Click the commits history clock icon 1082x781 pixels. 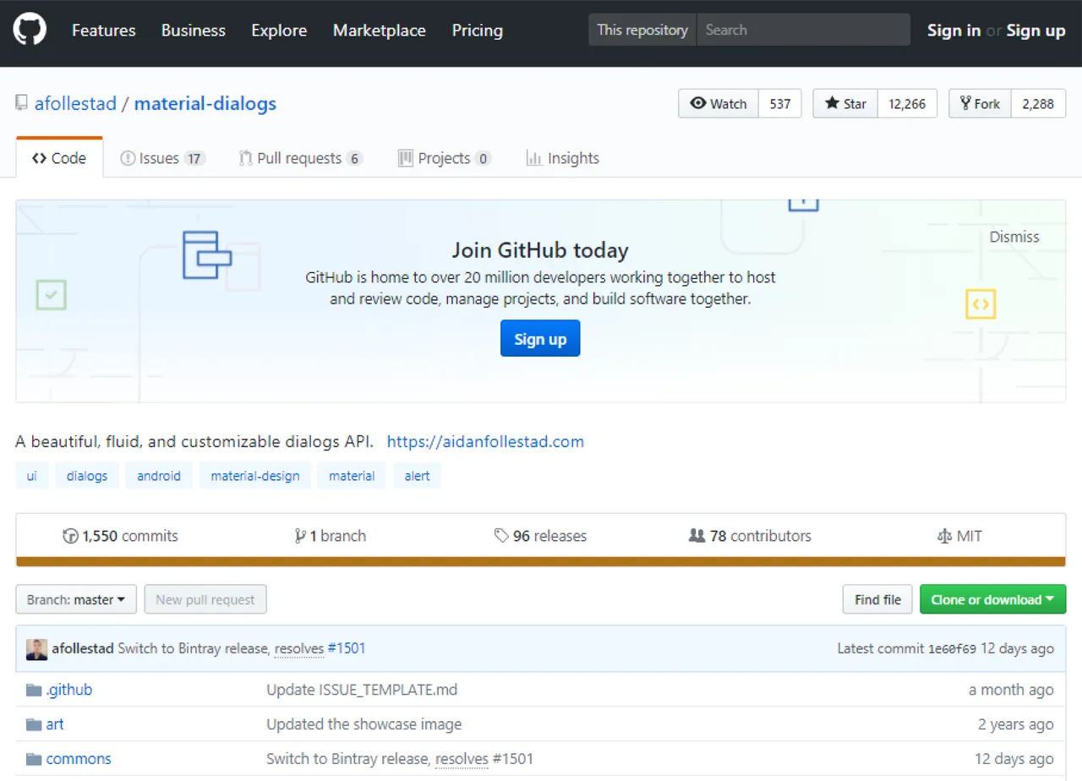click(70, 536)
